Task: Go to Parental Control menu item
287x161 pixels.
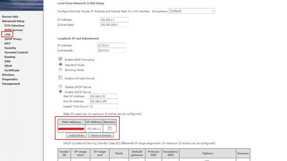Action: [x=16, y=52]
